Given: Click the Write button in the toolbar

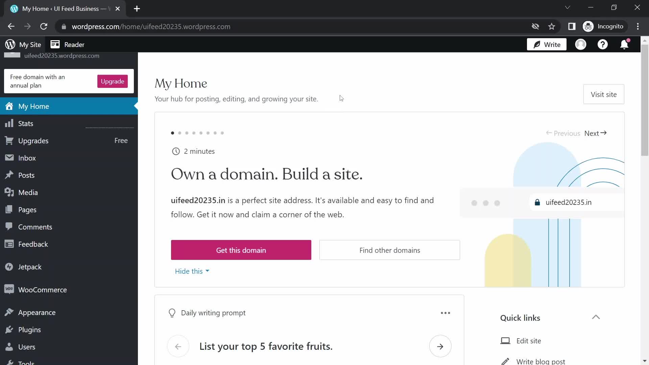Looking at the screenshot, I should pyautogui.click(x=546, y=44).
